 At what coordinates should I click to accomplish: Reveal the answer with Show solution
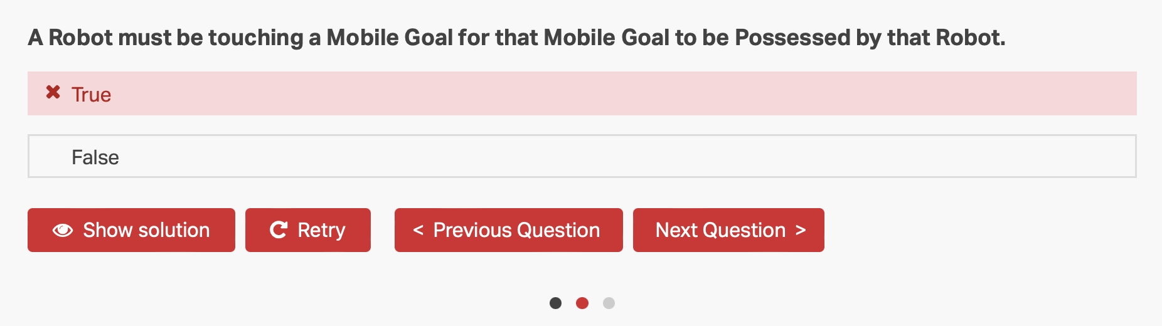131,230
